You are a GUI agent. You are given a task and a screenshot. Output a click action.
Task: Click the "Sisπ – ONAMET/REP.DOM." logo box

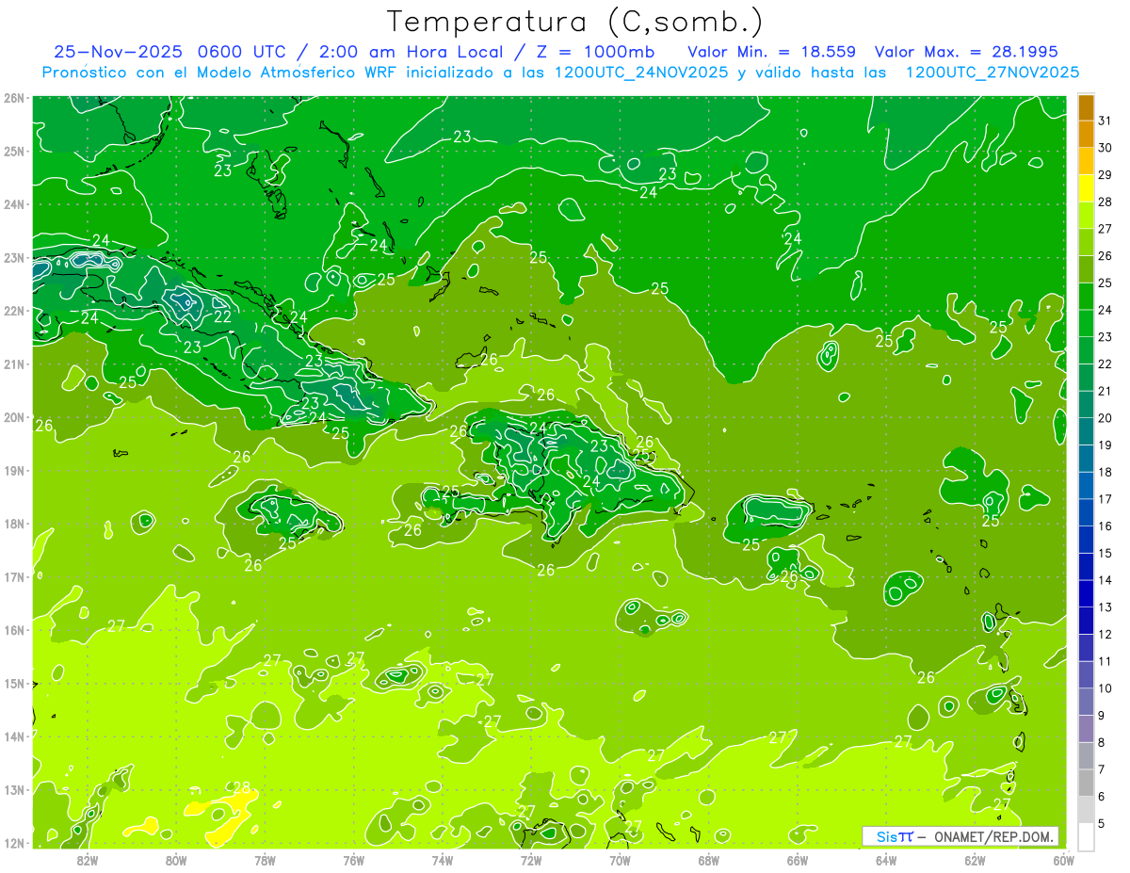960,836
